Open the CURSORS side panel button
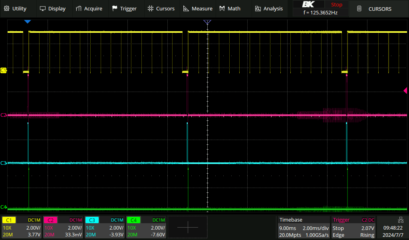The width and height of the screenshot is (409, 240). 379,9
